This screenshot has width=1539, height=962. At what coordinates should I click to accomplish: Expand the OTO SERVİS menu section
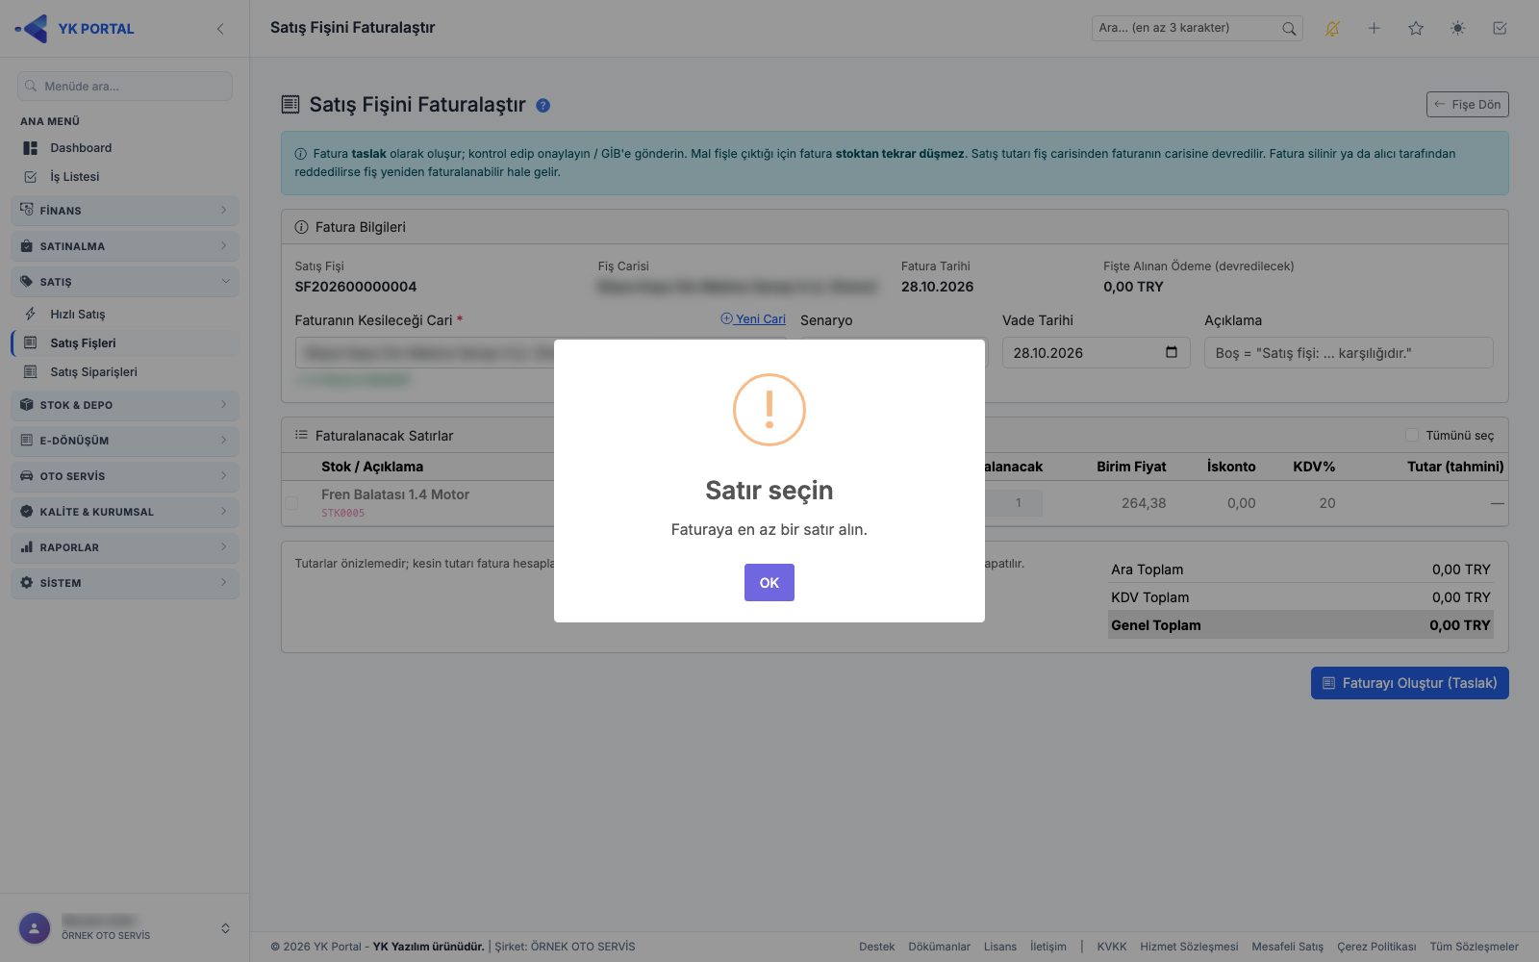tap(125, 476)
